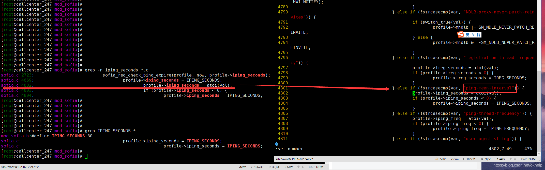
Task: Click the 'grep -n iping_seconds *.c' command
Action: click(x=116, y=70)
